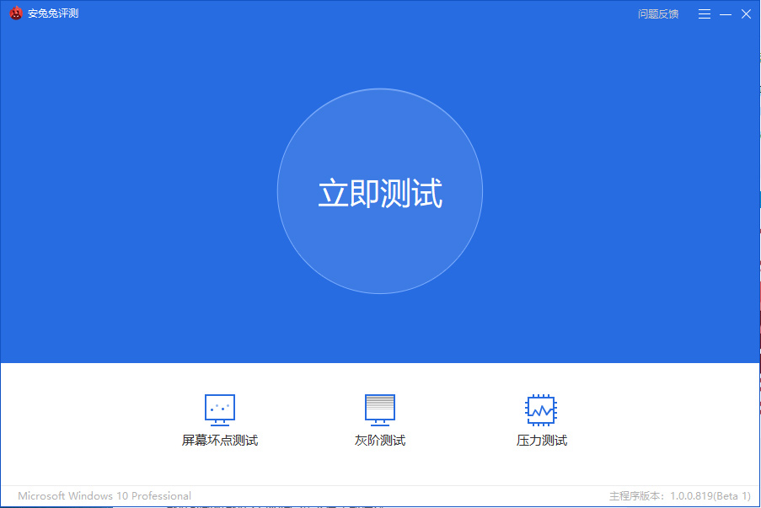This screenshot has height=508, width=761.
Task: Click the Microsoft Windows 10 Professional text
Action: tap(105, 495)
